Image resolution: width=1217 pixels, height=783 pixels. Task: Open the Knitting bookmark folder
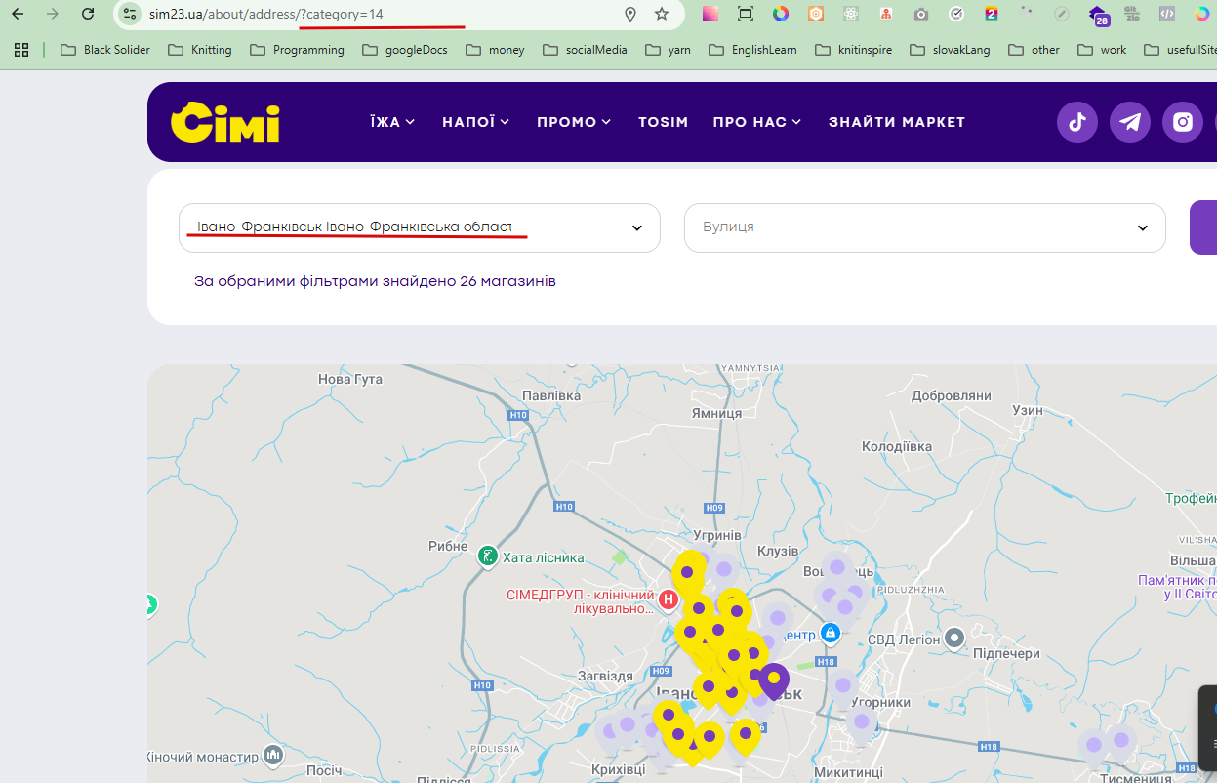coord(200,50)
